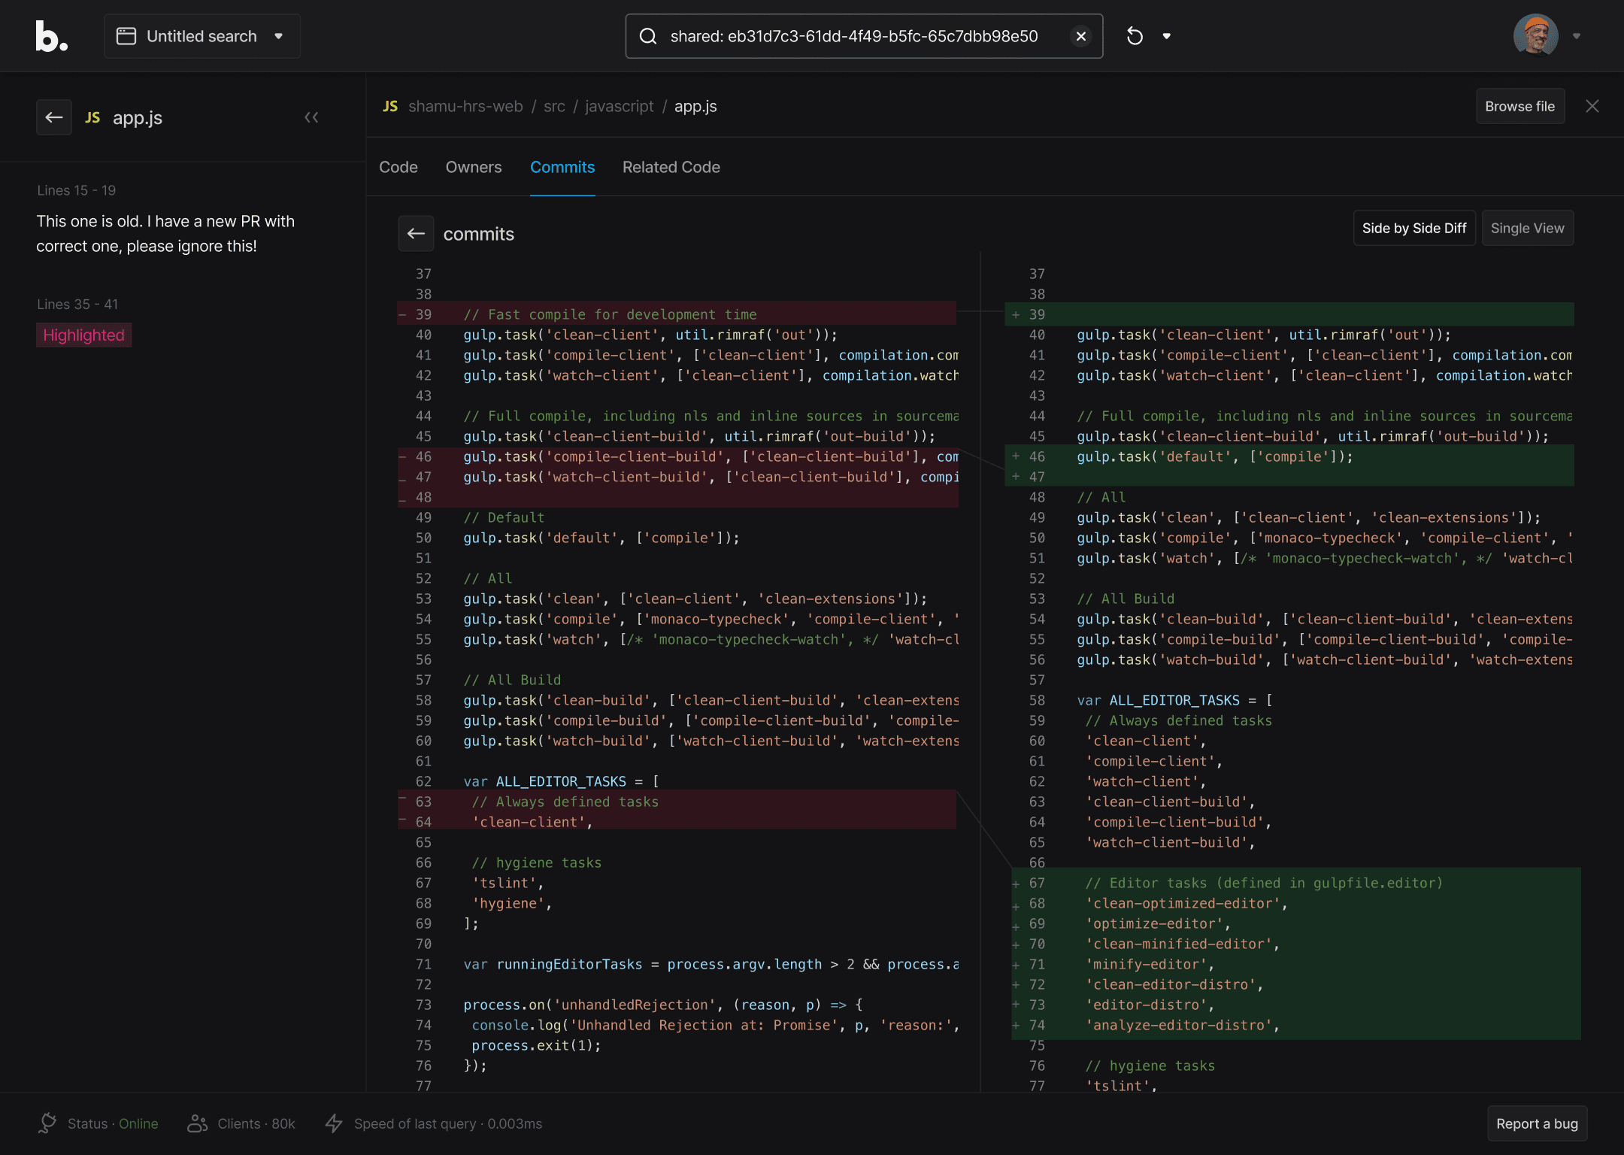Click the JS file icon in breadcrumb
This screenshot has height=1155, width=1624.
click(390, 107)
